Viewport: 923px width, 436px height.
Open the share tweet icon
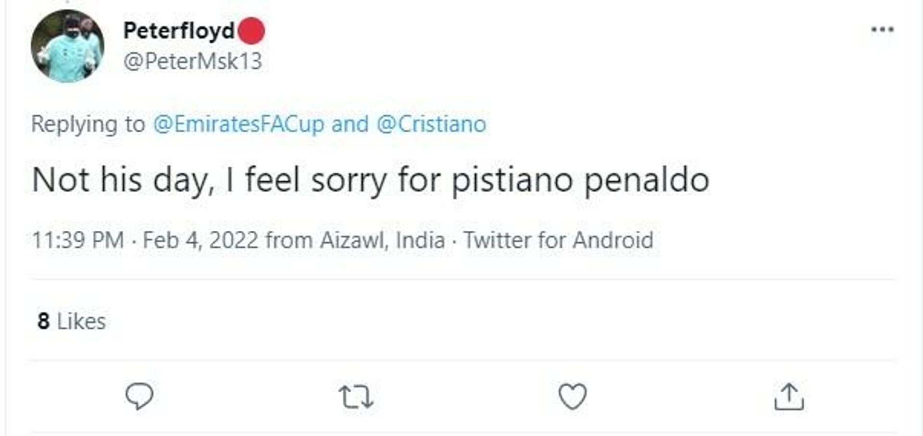coord(789,397)
